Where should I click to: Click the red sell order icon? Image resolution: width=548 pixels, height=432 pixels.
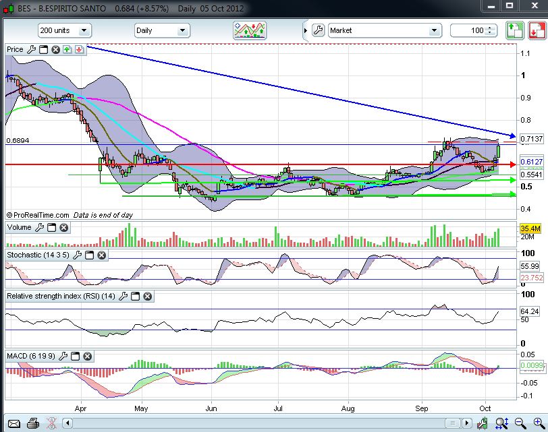(537, 31)
